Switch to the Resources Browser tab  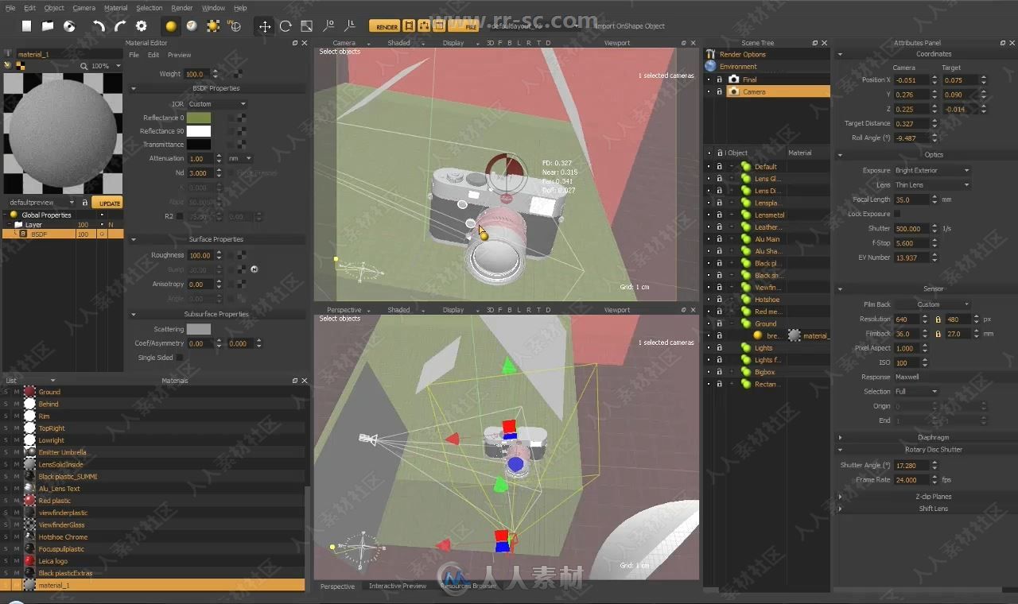point(468,586)
